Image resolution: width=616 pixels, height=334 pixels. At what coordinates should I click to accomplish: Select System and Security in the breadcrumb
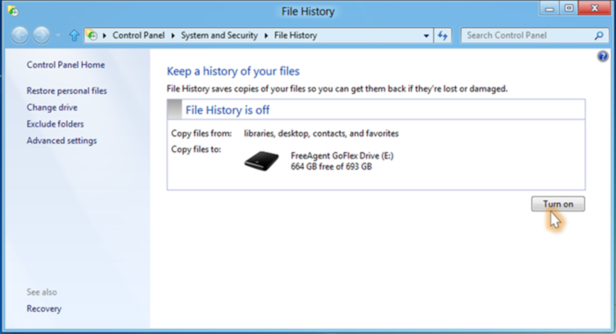point(219,35)
